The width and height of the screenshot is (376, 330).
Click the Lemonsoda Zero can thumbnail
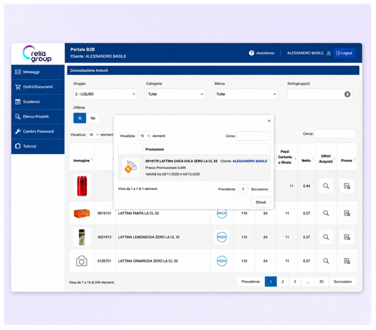[82, 237]
